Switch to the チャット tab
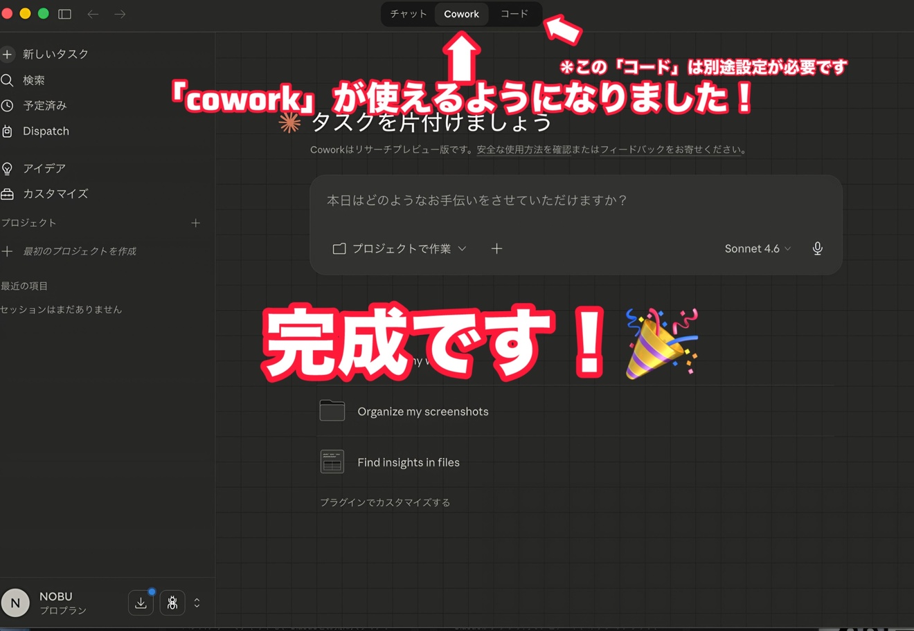The height and width of the screenshot is (631, 914). tap(409, 14)
